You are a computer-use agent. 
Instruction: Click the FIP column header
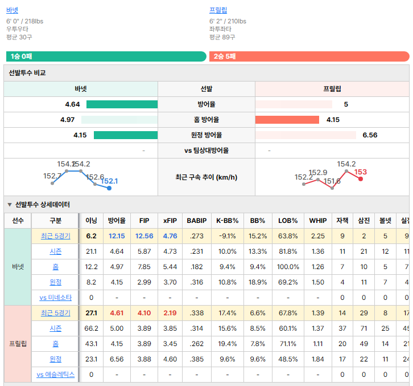coord(144,221)
